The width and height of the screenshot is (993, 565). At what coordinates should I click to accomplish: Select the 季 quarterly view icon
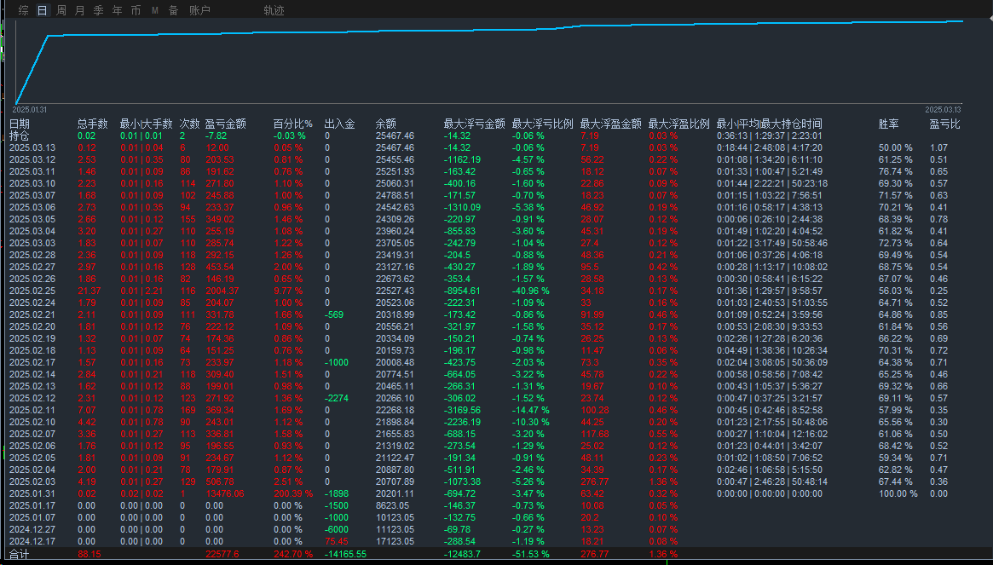pyautogui.click(x=97, y=10)
